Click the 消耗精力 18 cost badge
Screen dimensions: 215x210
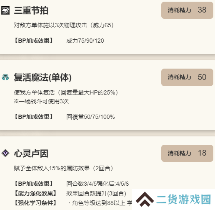(187, 153)
